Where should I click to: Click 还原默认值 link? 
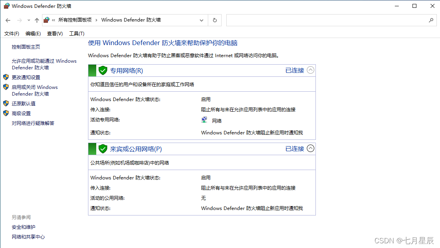tap(24, 103)
